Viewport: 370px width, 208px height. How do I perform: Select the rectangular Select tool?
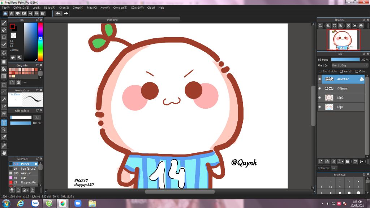(4, 85)
